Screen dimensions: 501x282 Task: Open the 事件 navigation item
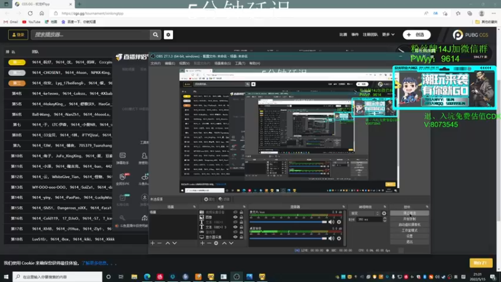click(355, 34)
